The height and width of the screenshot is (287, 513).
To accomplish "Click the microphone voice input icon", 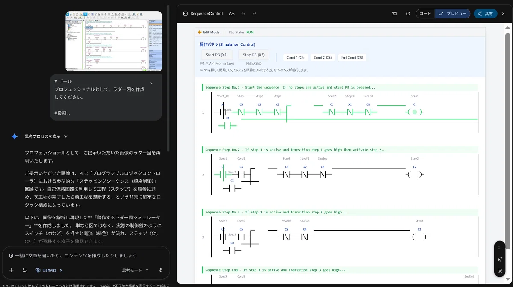I will [161, 270].
